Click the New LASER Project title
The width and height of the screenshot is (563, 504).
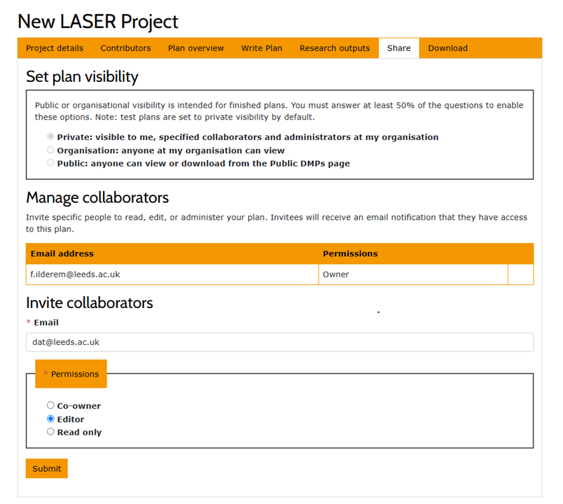pyautogui.click(x=97, y=22)
